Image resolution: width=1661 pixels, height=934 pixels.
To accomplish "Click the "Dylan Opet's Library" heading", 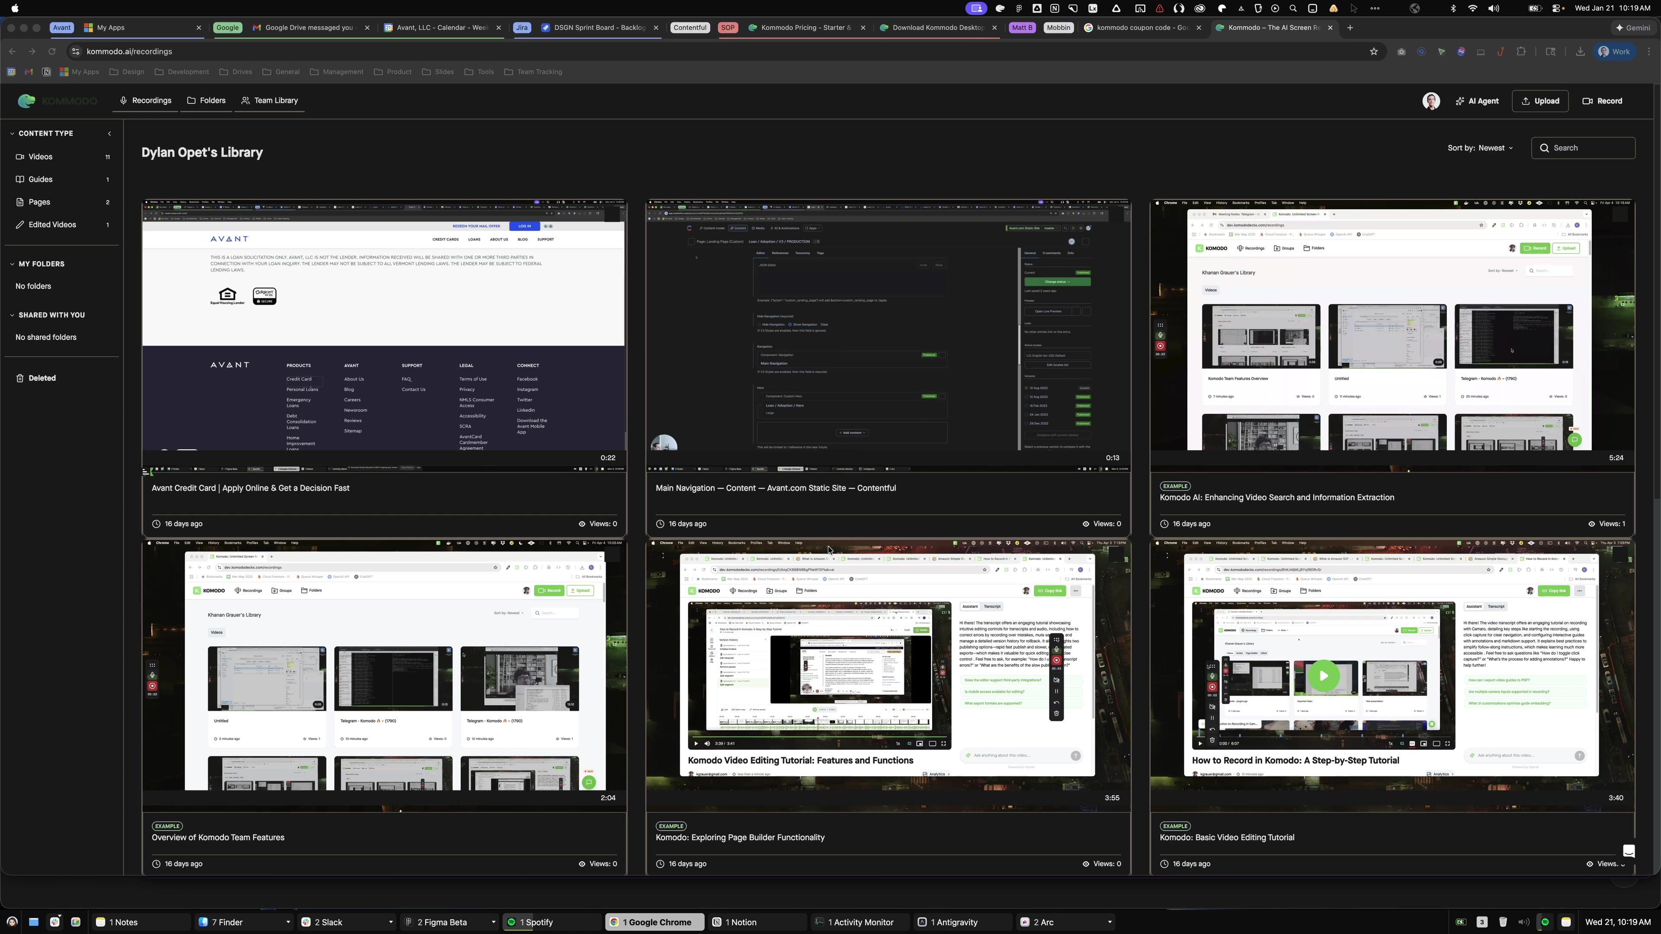I will [202, 153].
